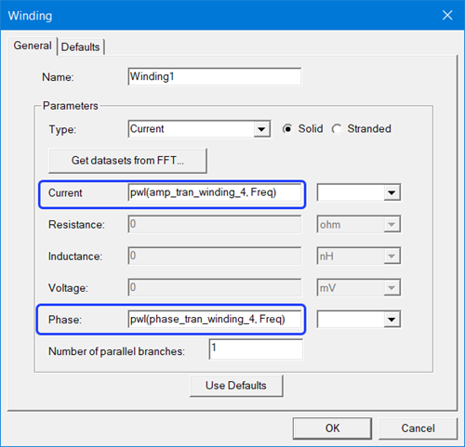Viewport: 465px width, 447px height.
Task: Click the Name field containing Winding1
Action: pyautogui.click(x=214, y=76)
